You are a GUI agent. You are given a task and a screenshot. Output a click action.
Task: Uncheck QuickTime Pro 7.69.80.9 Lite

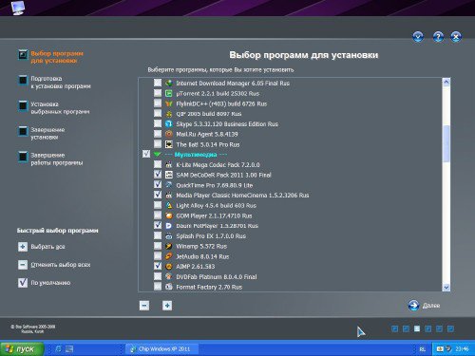point(158,184)
